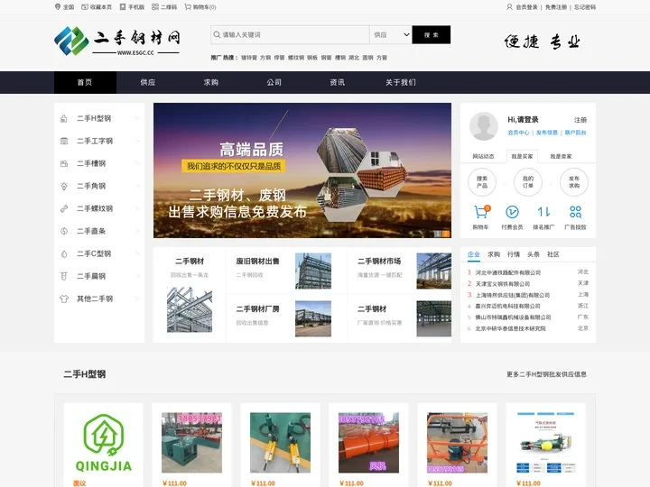Click the 免费注册 link at top right
Image resolution: width=650 pixels, height=487 pixels.
(556, 7)
